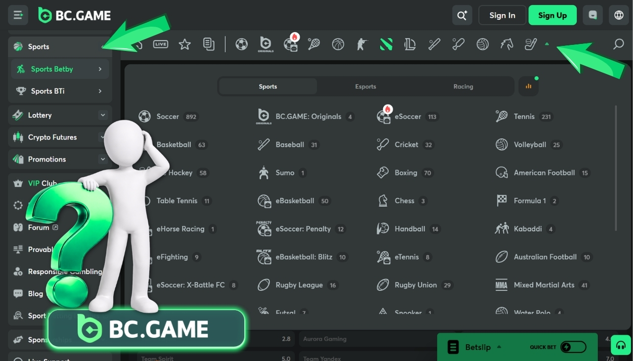Open BC.GAME: Originals in the sports list
633x361 pixels.
306,117
